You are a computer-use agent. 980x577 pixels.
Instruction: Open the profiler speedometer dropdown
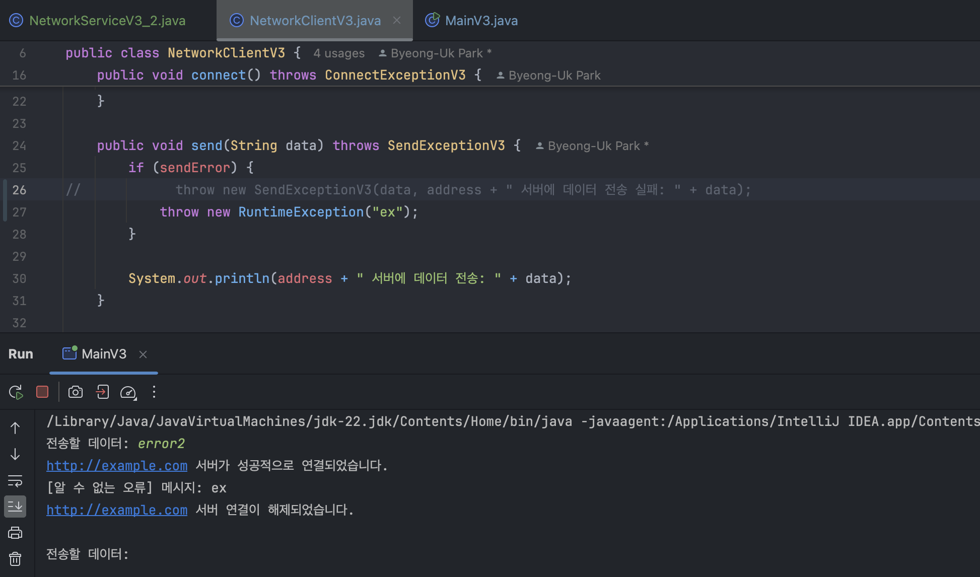[x=128, y=392]
